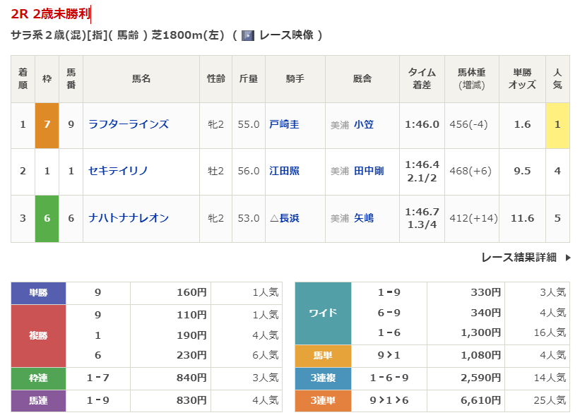Image resolution: width=580 pixels, height=420 pixels.
Task: Click the 2R 2歳未勝利 race title
Action: coord(51,14)
